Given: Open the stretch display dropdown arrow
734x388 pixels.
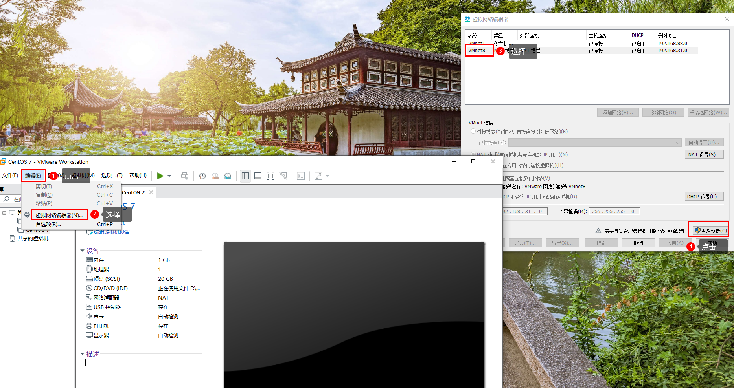Looking at the screenshot, I should tap(327, 176).
